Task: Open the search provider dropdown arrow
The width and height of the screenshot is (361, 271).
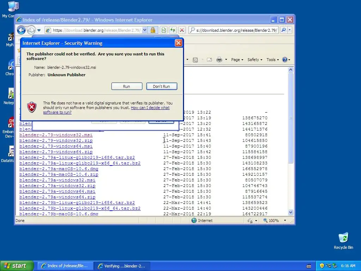Action: [x=290, y=30]
